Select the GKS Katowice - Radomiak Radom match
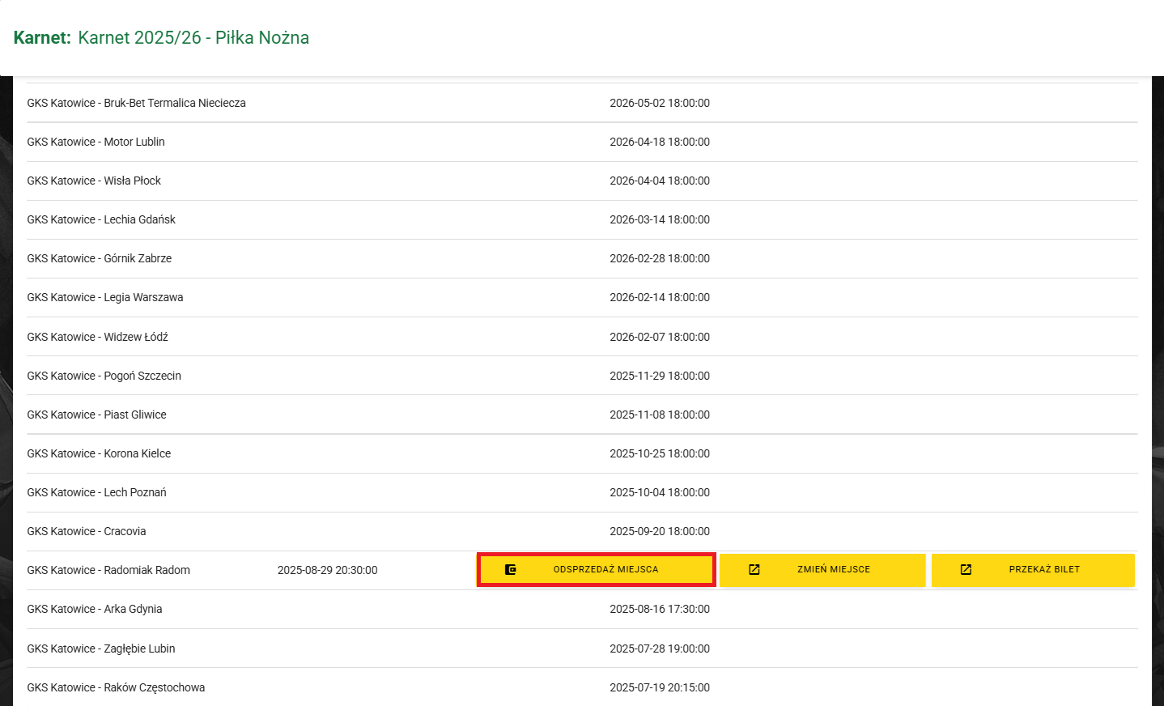1164x706 pixels. click(x=108, y=570)
